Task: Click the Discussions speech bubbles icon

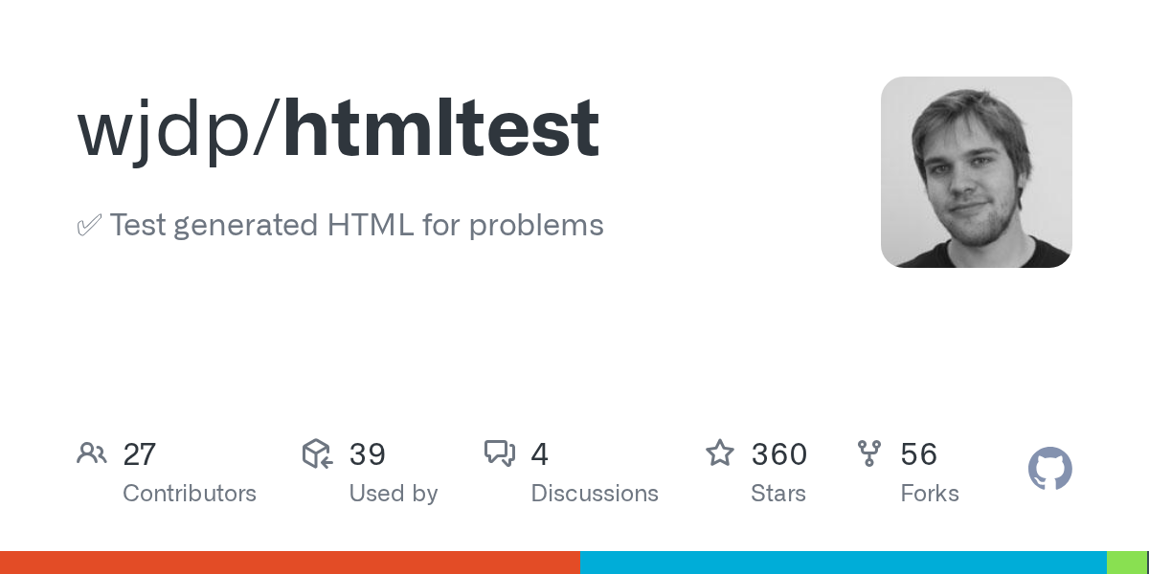Action: click(x=500, y=453)
